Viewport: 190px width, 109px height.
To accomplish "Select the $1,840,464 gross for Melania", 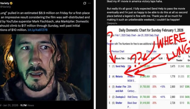I will pyautogui.click(x=145, y=77).
